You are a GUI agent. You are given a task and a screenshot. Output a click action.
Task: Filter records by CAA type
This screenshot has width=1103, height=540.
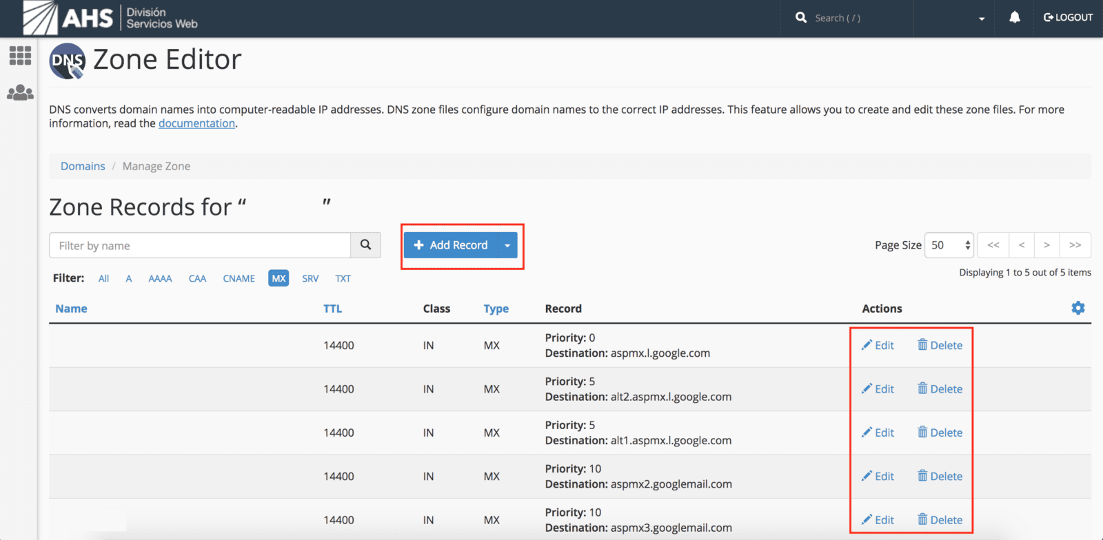pyautogui.click(x=197, y=278)
